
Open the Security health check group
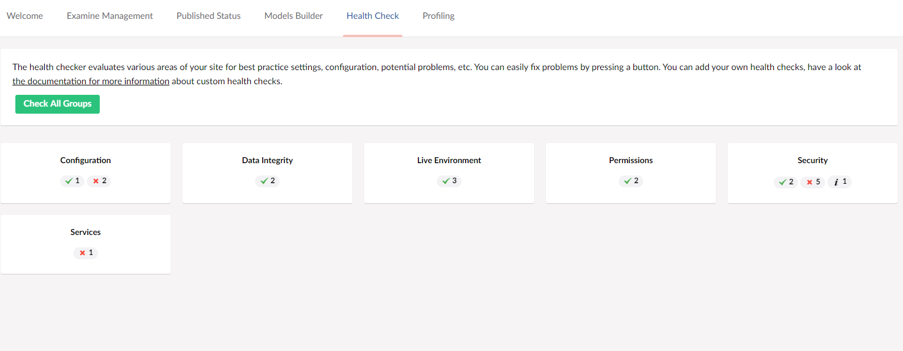(x=813, y=173)
